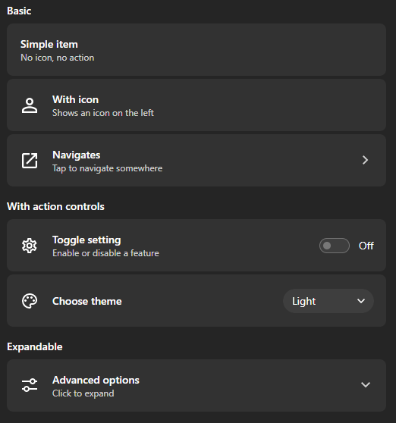Click the With icon title text
The height and width of the screenshot is (423, 396).
(76, 99)
